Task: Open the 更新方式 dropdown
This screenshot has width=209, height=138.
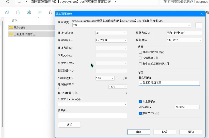Action: [184, 33]
